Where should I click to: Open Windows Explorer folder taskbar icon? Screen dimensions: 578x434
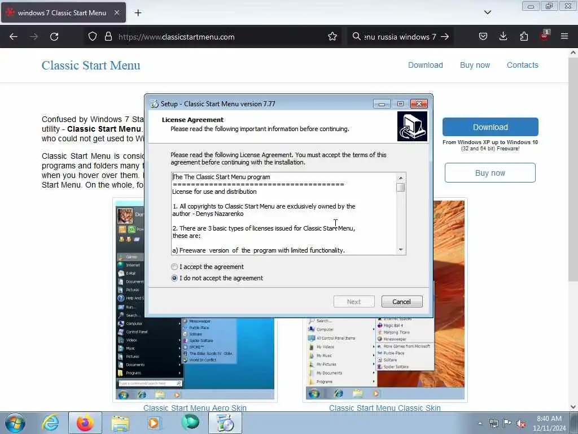120,423
